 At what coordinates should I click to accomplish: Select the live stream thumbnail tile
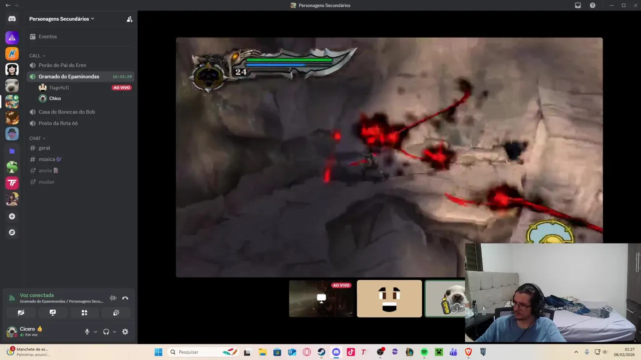click(x=322, y=298)
